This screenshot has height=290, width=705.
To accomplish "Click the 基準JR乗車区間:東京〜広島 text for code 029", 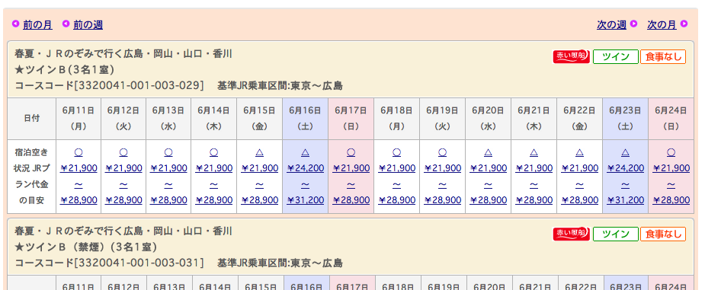I will coord(280,85).
